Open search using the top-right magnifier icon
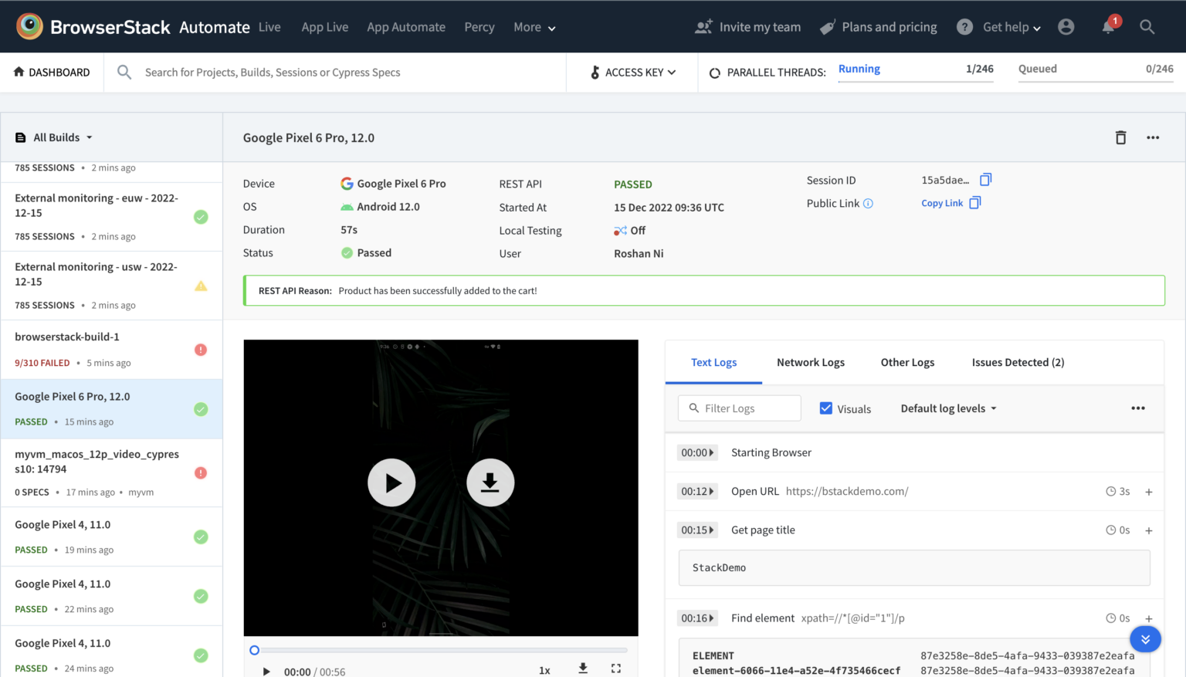Screen dimensions: 1186x677 tap(1147, 26)
